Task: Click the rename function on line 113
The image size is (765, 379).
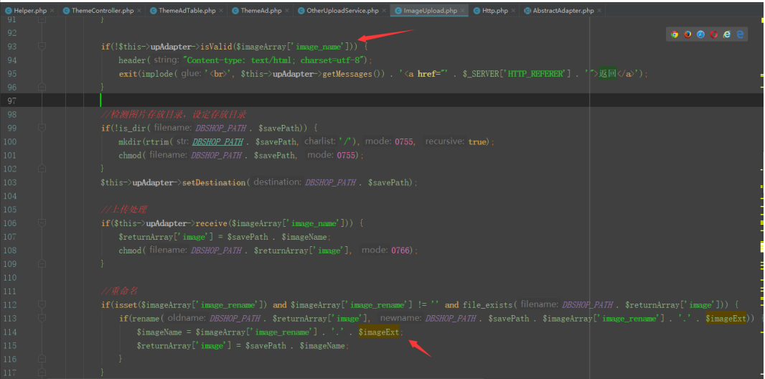Action: pos(146,319)
